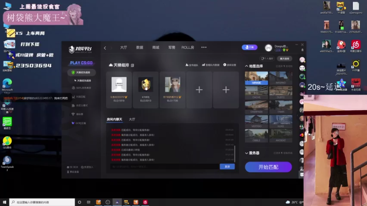Select the 5EPL sidebar mode

(82, 88)
